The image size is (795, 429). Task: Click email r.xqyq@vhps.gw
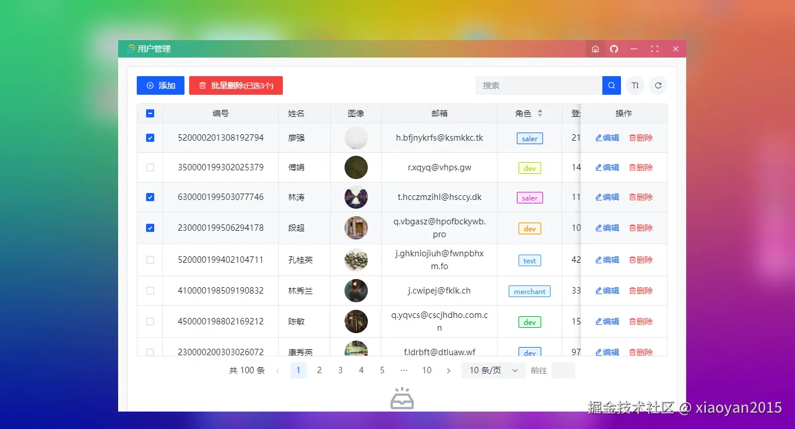point(439,167)
